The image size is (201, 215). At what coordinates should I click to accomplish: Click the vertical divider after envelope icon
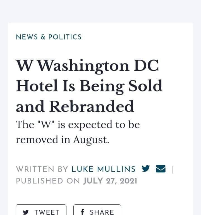pos(173,169)
